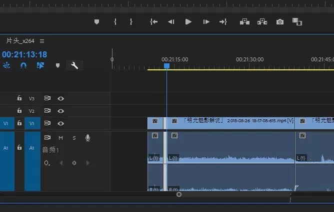
Task: Click the Mark Out bracket icon
Action: pos(131,21)
